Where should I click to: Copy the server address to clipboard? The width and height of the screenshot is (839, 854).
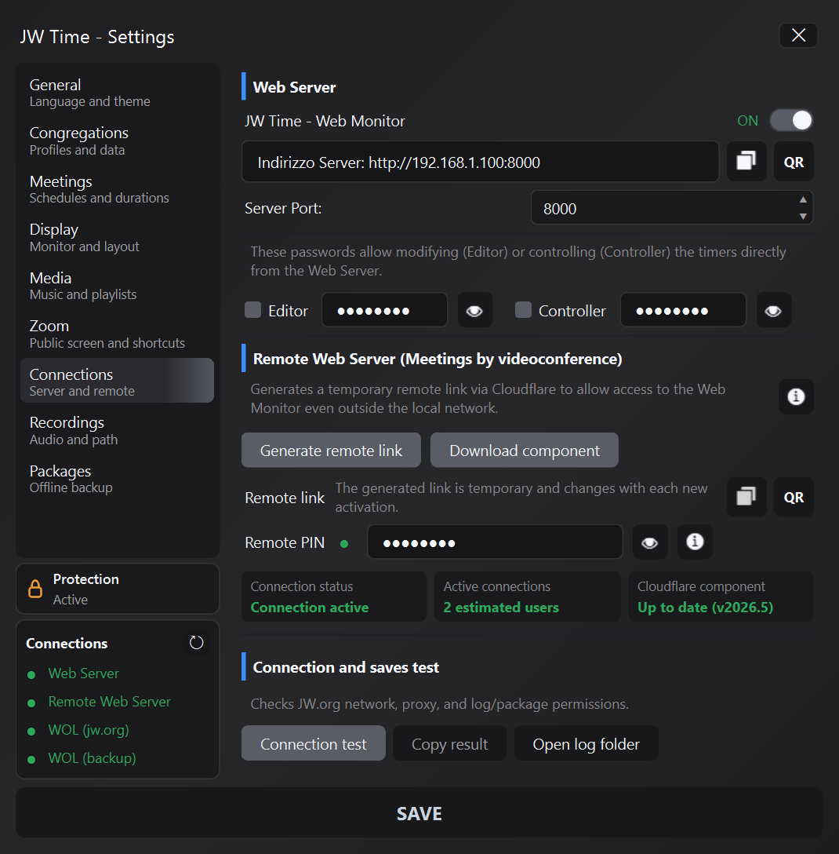tap(746, 161)
